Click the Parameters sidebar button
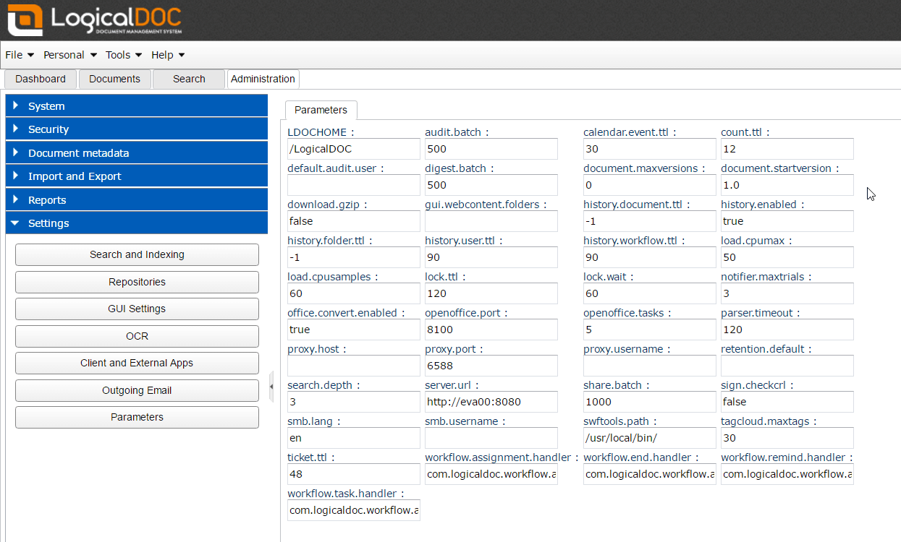Viewport: 901px width, 542px height. point(137,417)
